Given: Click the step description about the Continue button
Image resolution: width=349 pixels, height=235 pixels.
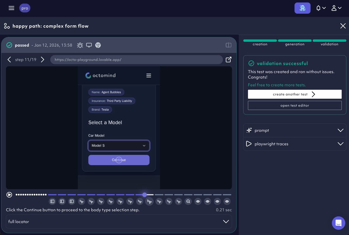Looking at the screenshot, I should [73, 210].
